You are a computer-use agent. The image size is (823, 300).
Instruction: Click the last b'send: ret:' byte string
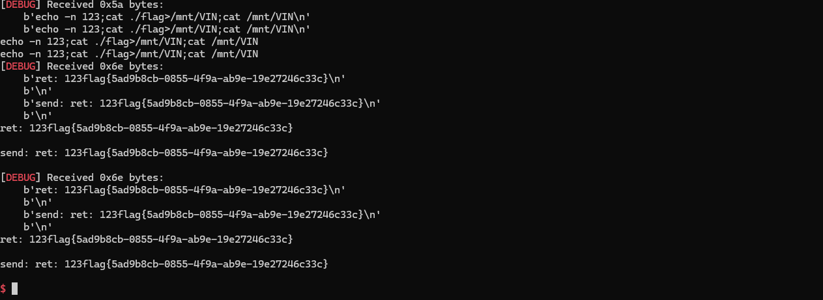click(201, 215)
